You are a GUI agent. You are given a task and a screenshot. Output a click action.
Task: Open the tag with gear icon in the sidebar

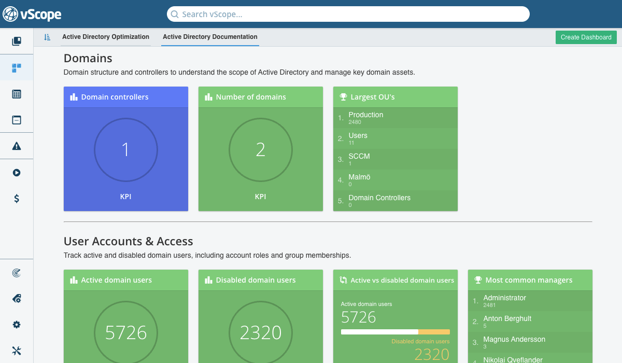click(17, 298)
